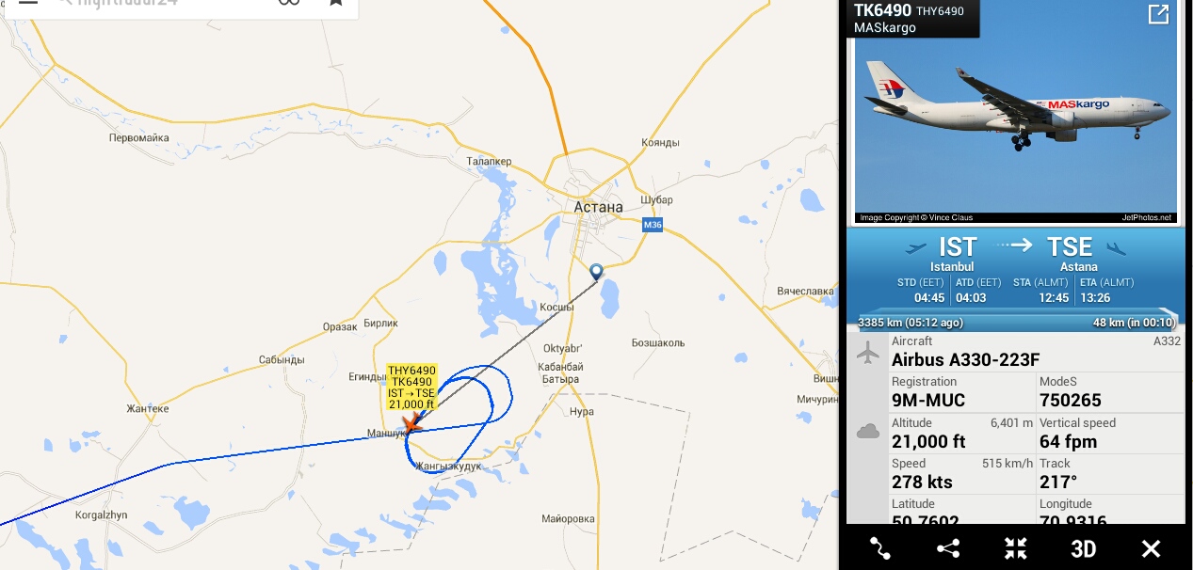Click the orange aircraft icon on map

[411, 425]
